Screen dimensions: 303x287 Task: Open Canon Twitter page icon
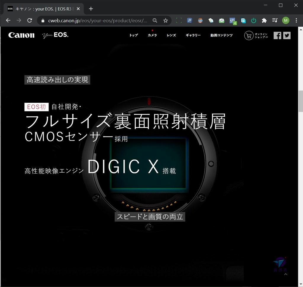pyautogui.click(x=287, y=36)
